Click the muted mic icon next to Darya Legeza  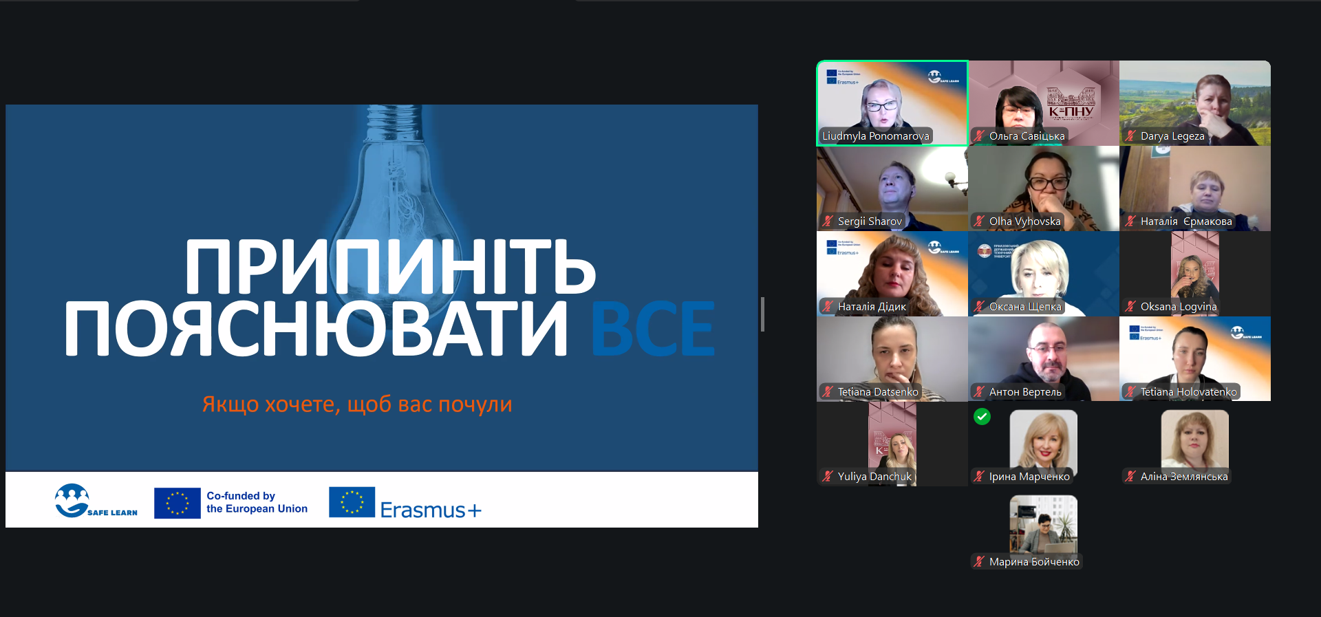tap(1130, 136)
